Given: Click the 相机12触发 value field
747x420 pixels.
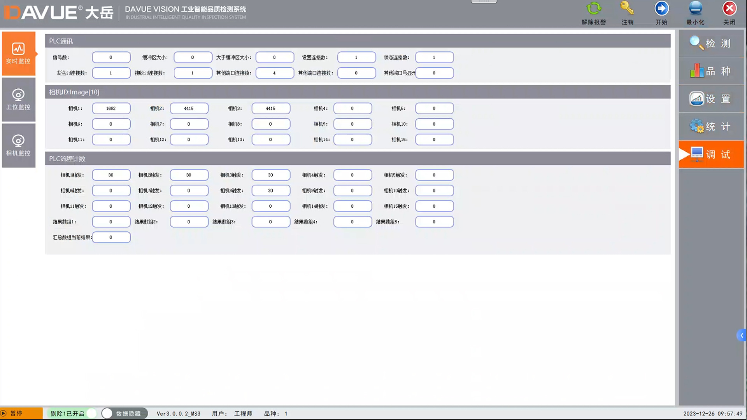Looking at the screenshot, I should coord(189,206).
